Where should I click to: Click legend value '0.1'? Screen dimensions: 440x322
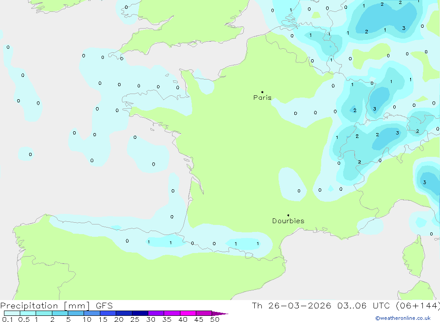click(x=7, y=319)
